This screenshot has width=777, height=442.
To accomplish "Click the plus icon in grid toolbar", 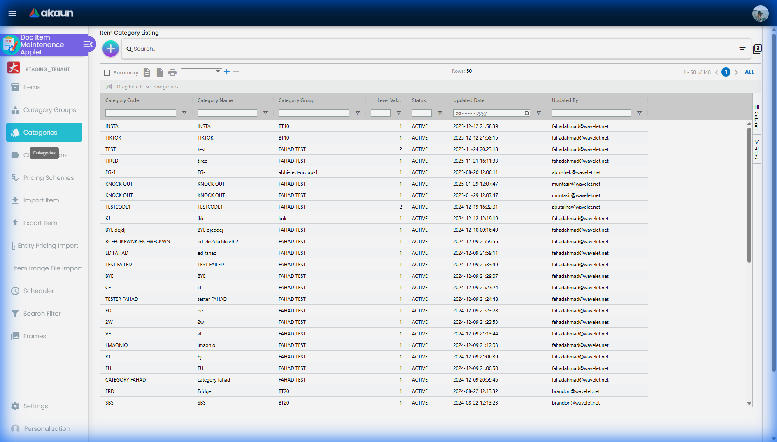I will [x=227, y=72].
